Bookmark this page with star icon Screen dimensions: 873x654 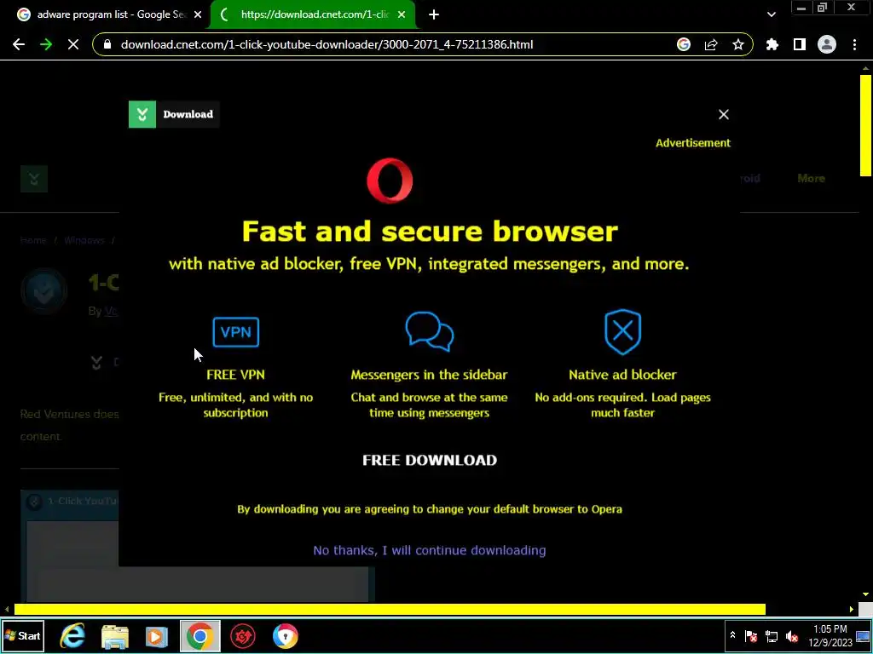(x=738, y=44)
